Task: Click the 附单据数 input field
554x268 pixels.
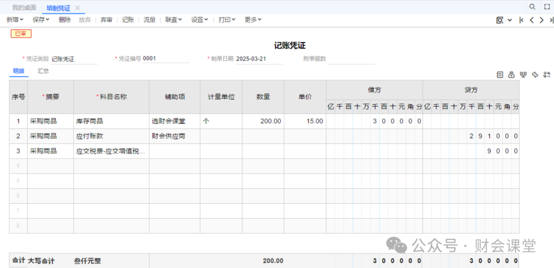Action: click(351, 59)
